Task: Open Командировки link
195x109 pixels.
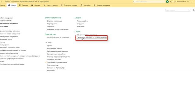Action: [4, 45]
